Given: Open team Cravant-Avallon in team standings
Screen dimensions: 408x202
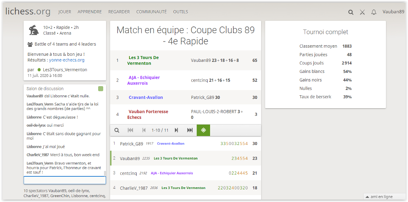Looking at the screenshot, I should point(146,97).
